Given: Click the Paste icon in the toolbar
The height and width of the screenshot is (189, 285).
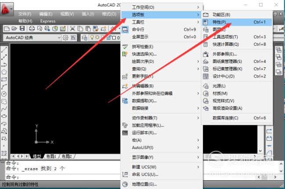Looking at the screenshot, I should click(88, 29).
